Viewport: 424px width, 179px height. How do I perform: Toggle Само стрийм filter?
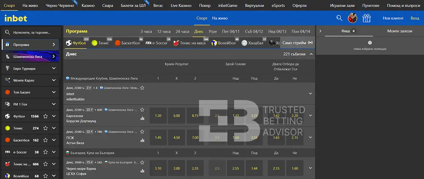[x=298, y=43]
